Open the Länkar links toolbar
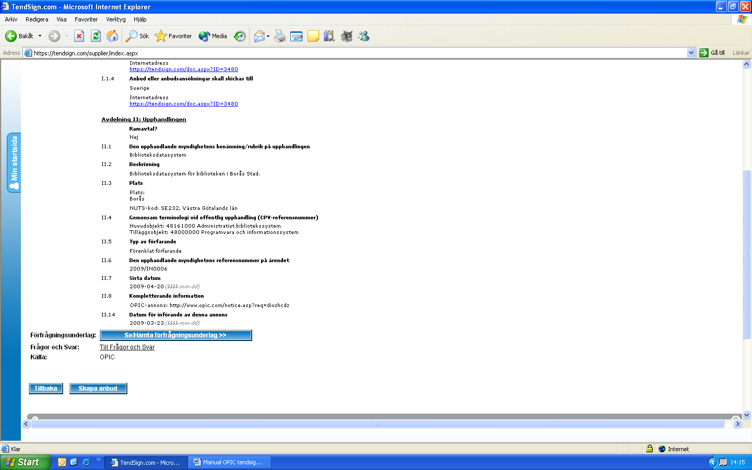 [x=741, y=53]
